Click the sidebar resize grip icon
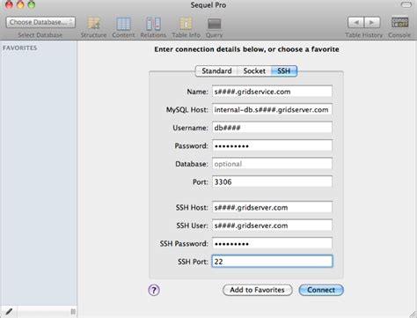Image resolution: width=417 pixels, height=318 pixels. pyautogui.click(x=73, y=312)
